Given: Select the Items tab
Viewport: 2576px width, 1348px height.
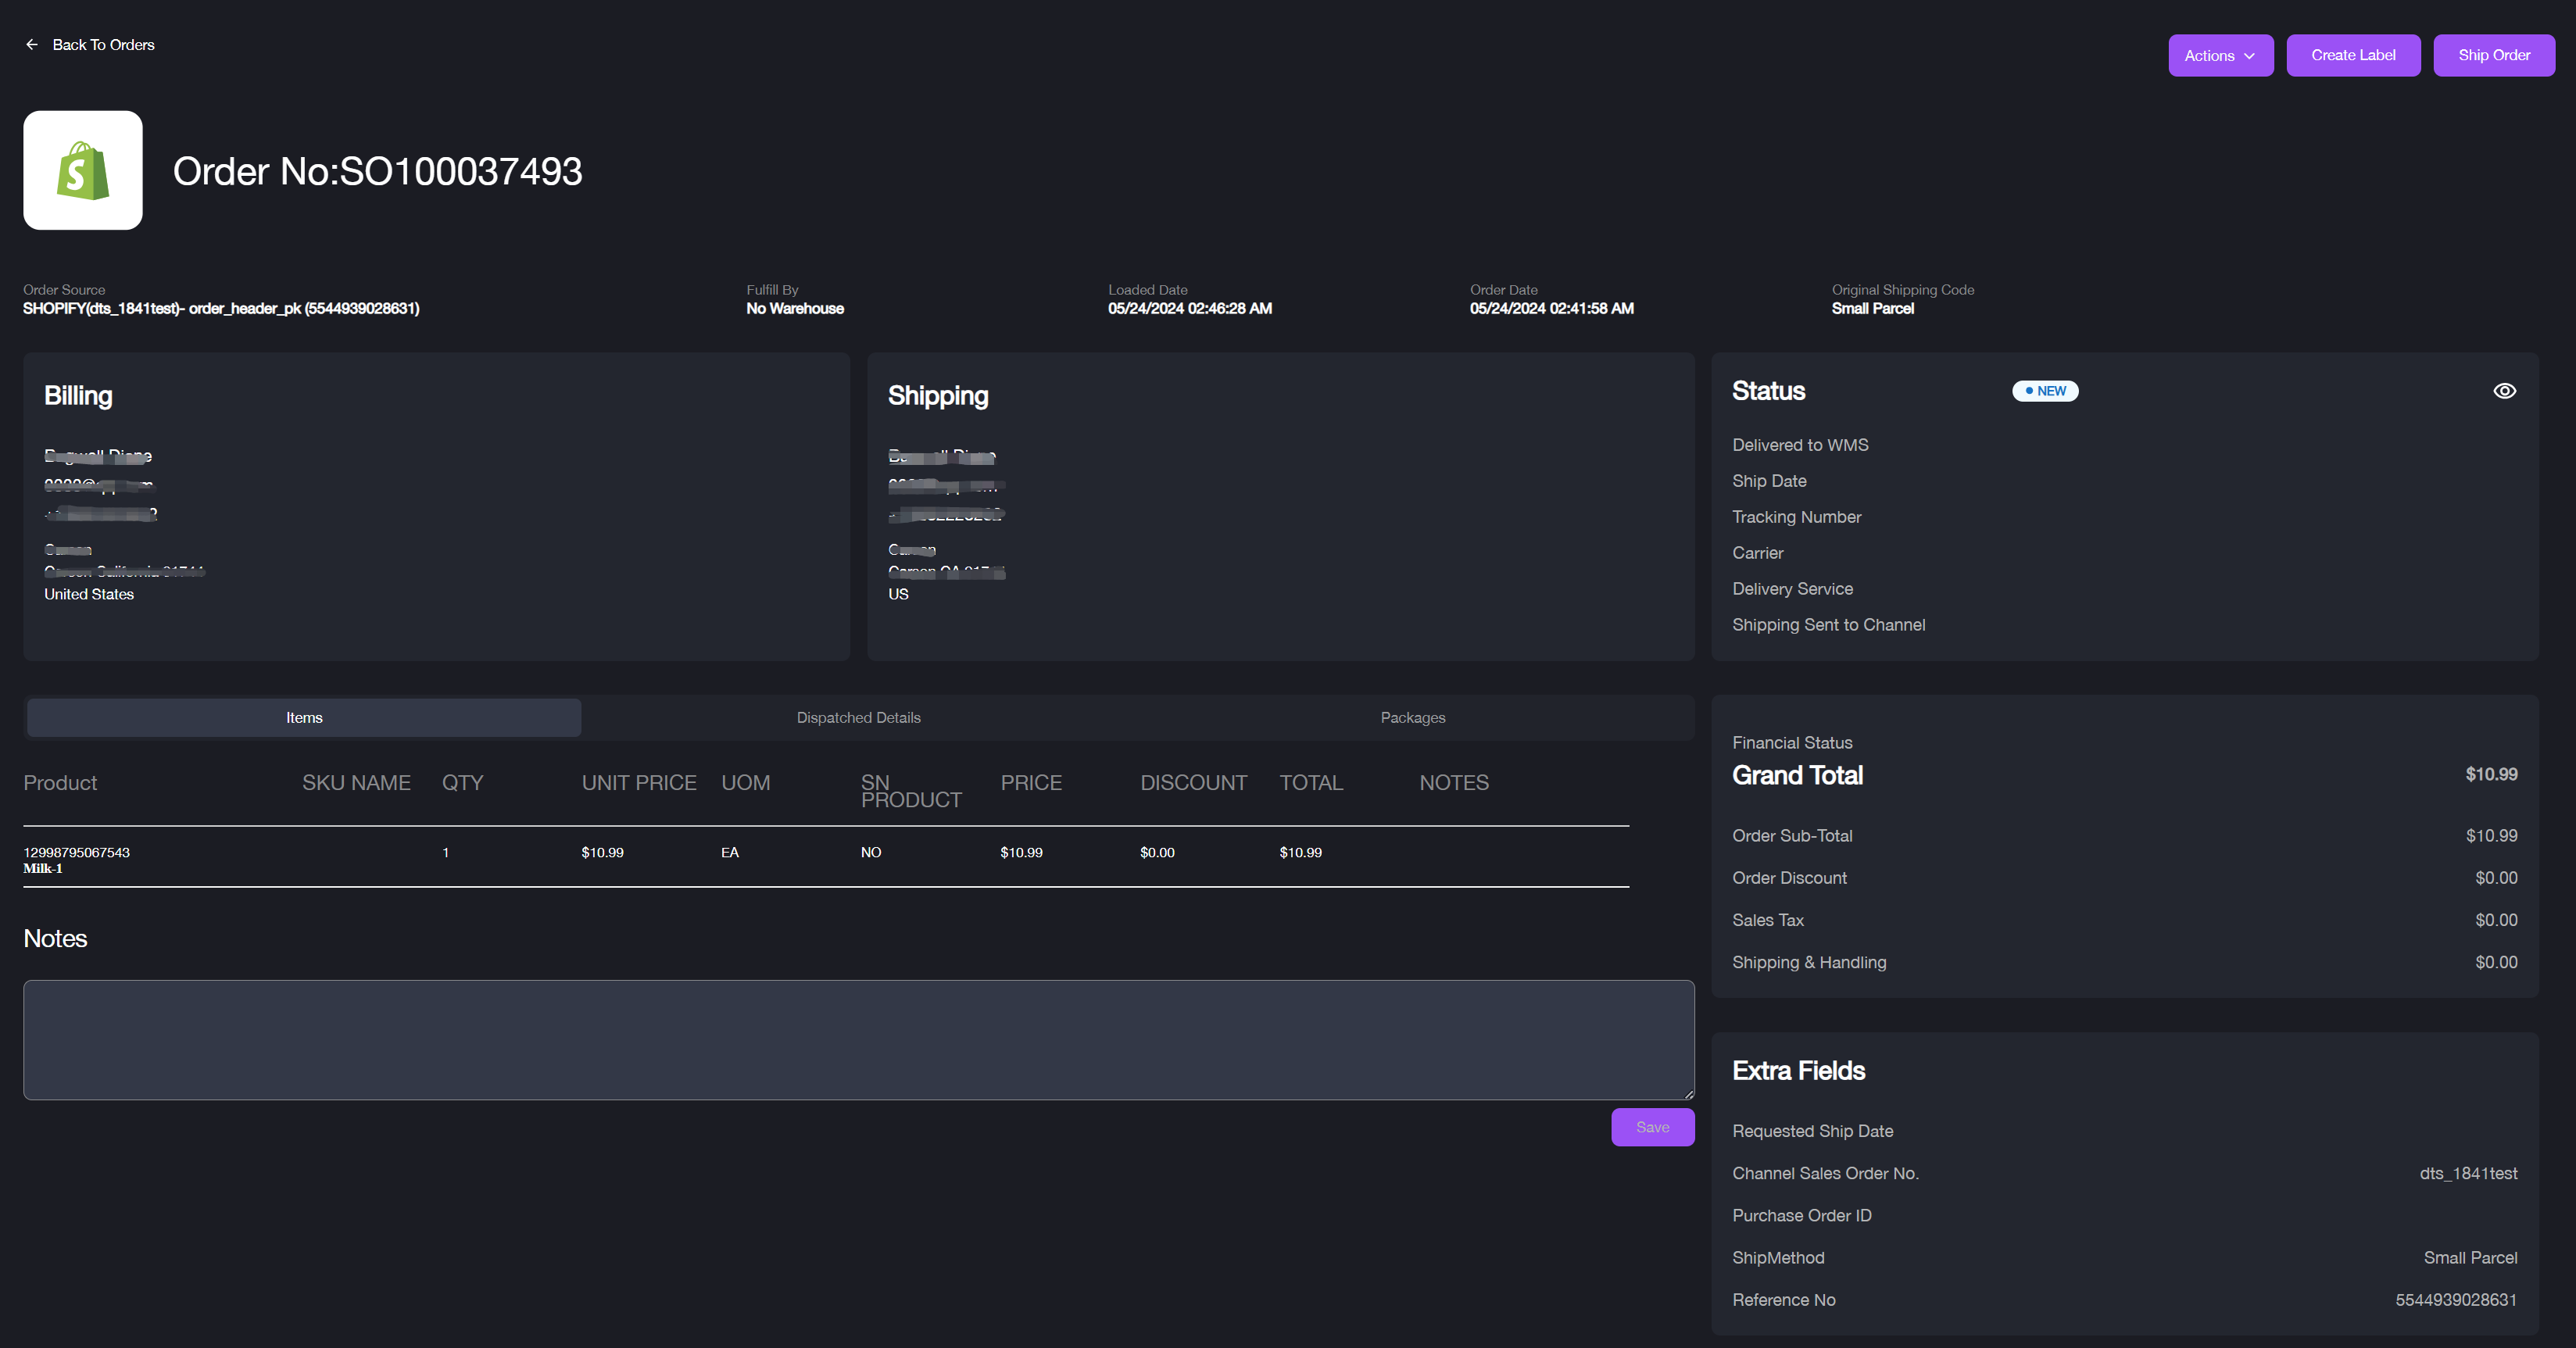Looking at the screenshot, I should pyautogui.click(x=304, y=718).
